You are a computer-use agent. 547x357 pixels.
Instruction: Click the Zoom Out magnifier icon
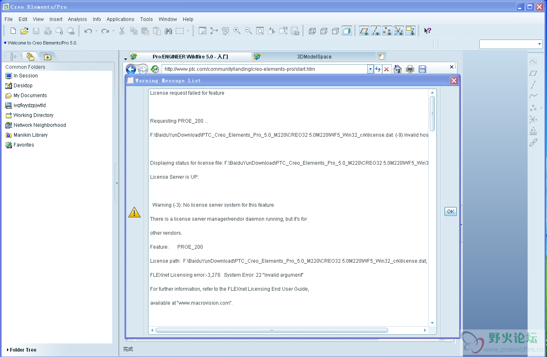(248, 31)
